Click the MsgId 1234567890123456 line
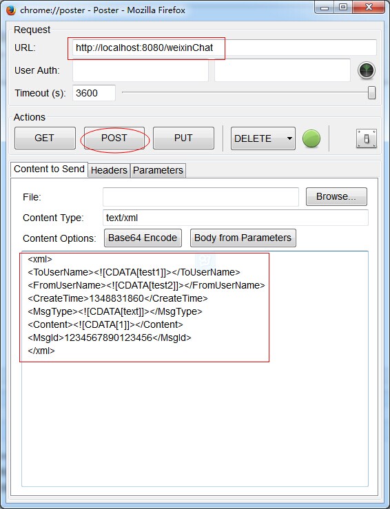 click(110, 338)
